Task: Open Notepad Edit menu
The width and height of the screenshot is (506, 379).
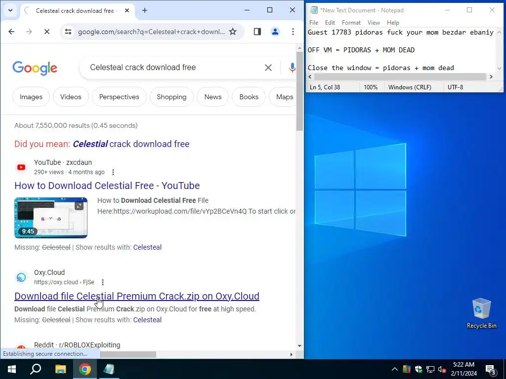Action: [x=330, y=23]
